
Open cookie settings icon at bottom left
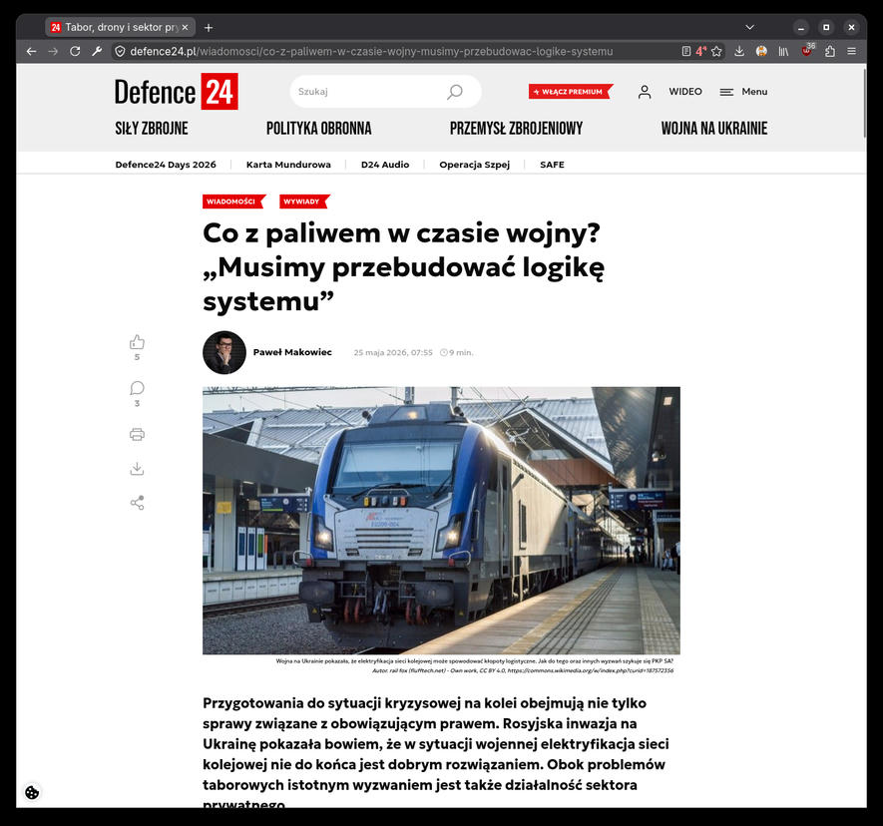pos(32,792)
